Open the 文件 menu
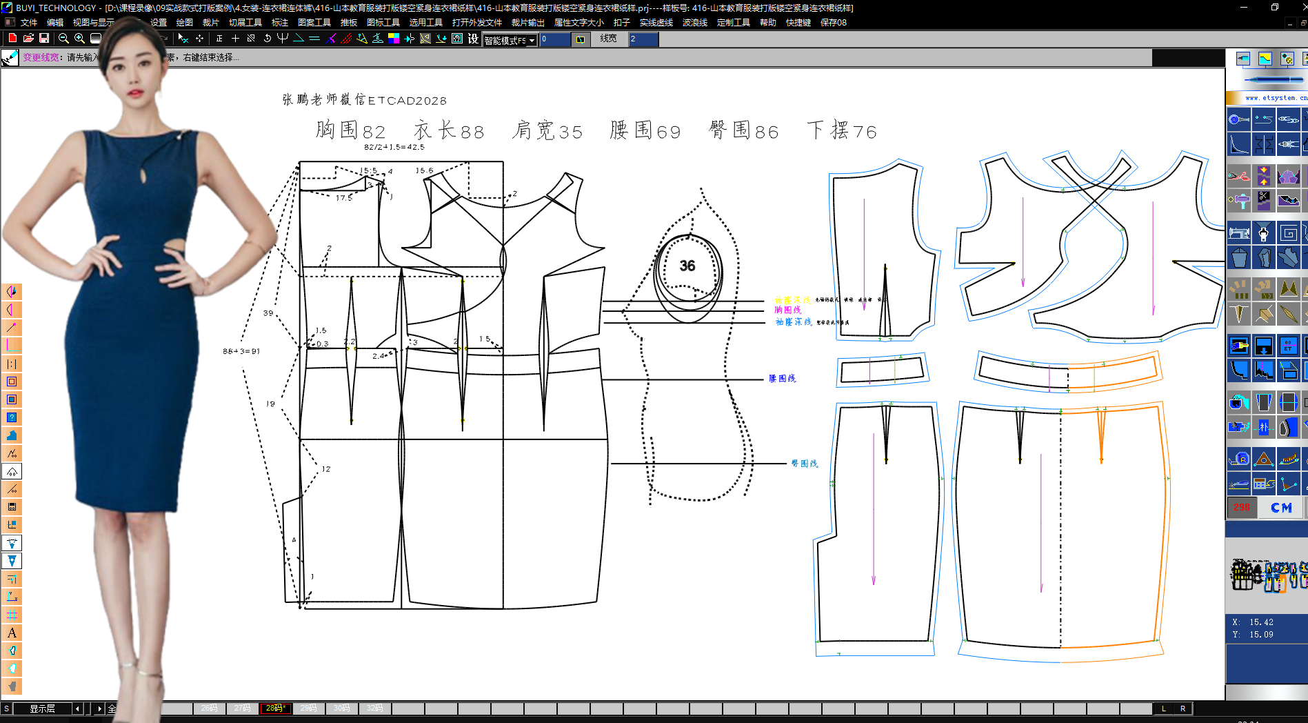 pos(29,22)
